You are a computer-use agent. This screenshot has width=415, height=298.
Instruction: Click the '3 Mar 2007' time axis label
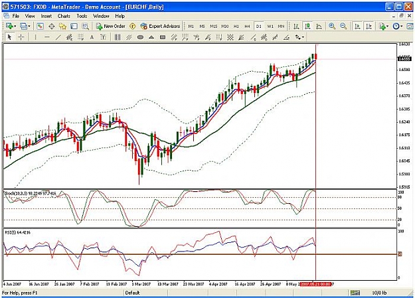[141, 284]
